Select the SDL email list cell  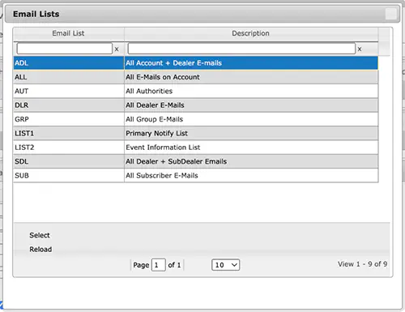click(x=69, y=161)
